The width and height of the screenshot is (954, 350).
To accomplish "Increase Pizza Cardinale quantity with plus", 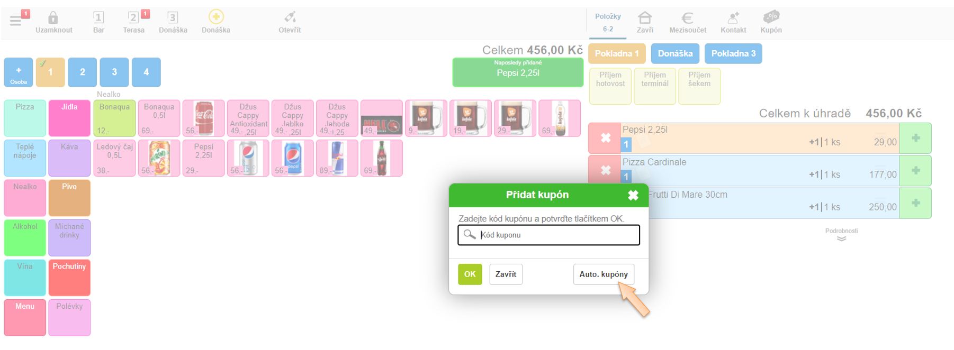I will click(x=915, y=171).
